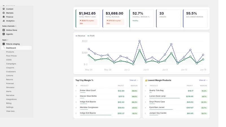Open the Billing page
Viewport: 226px width, 127px height.
pos(9,103)
